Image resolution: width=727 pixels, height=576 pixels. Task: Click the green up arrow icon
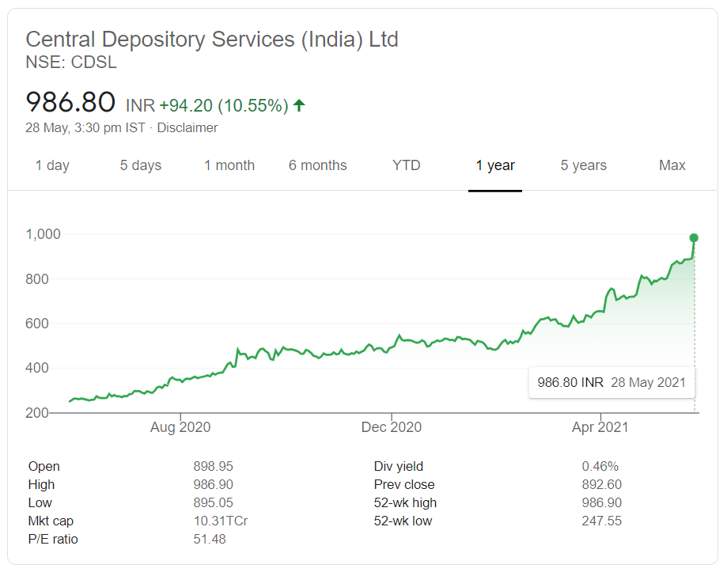tap(299, 106)
